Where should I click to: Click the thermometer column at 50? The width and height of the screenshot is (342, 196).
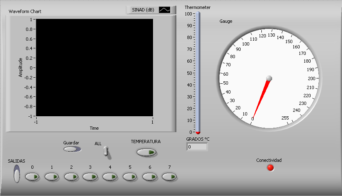click(198, 73)
